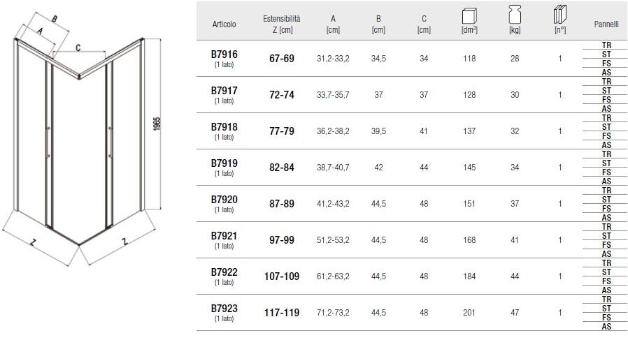Select article code B7916

tap(224, 54)
